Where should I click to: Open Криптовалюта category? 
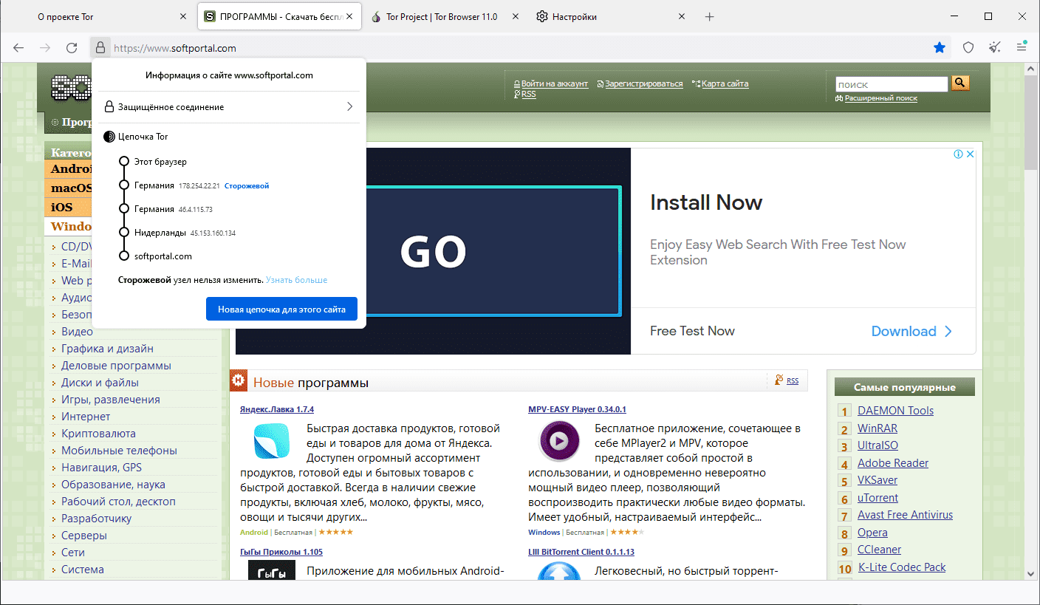pos(98,434)
